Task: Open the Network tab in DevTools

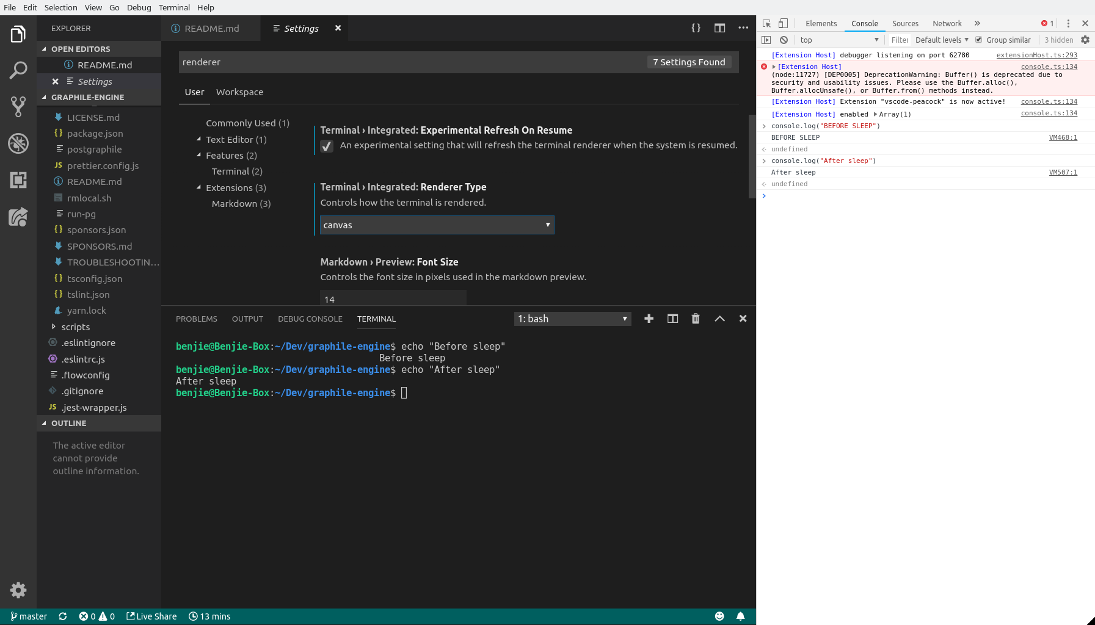Action: pyautogui.click(x=947, y=23)
